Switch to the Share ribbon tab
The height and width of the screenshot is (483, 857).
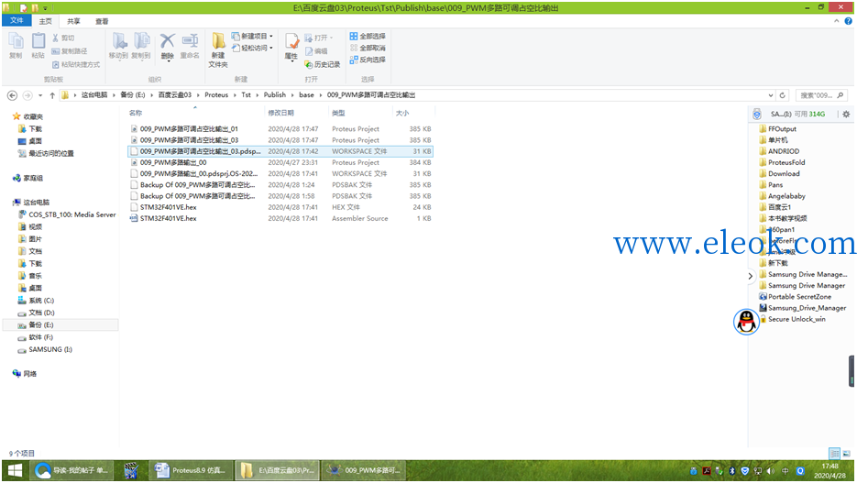pos(74,21)
